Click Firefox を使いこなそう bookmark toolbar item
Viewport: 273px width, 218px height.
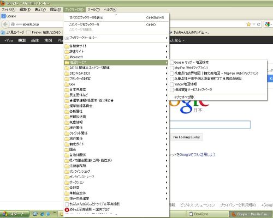click(44, 33)
